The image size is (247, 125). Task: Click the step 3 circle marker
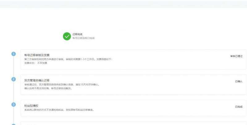(14, 105)
